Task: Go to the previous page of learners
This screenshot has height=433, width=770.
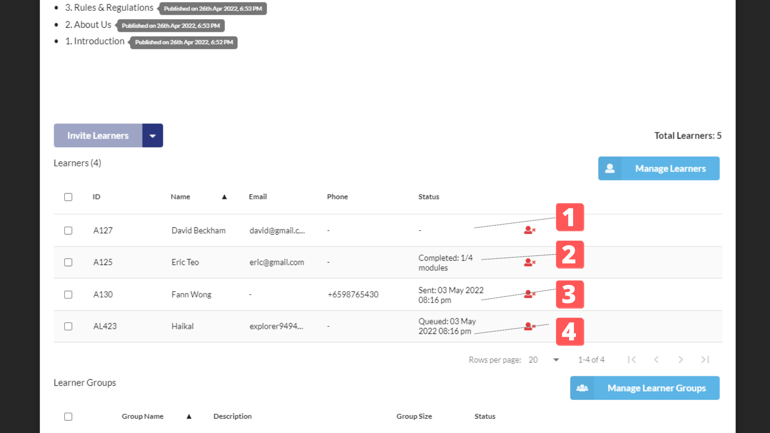Action: 656,360
